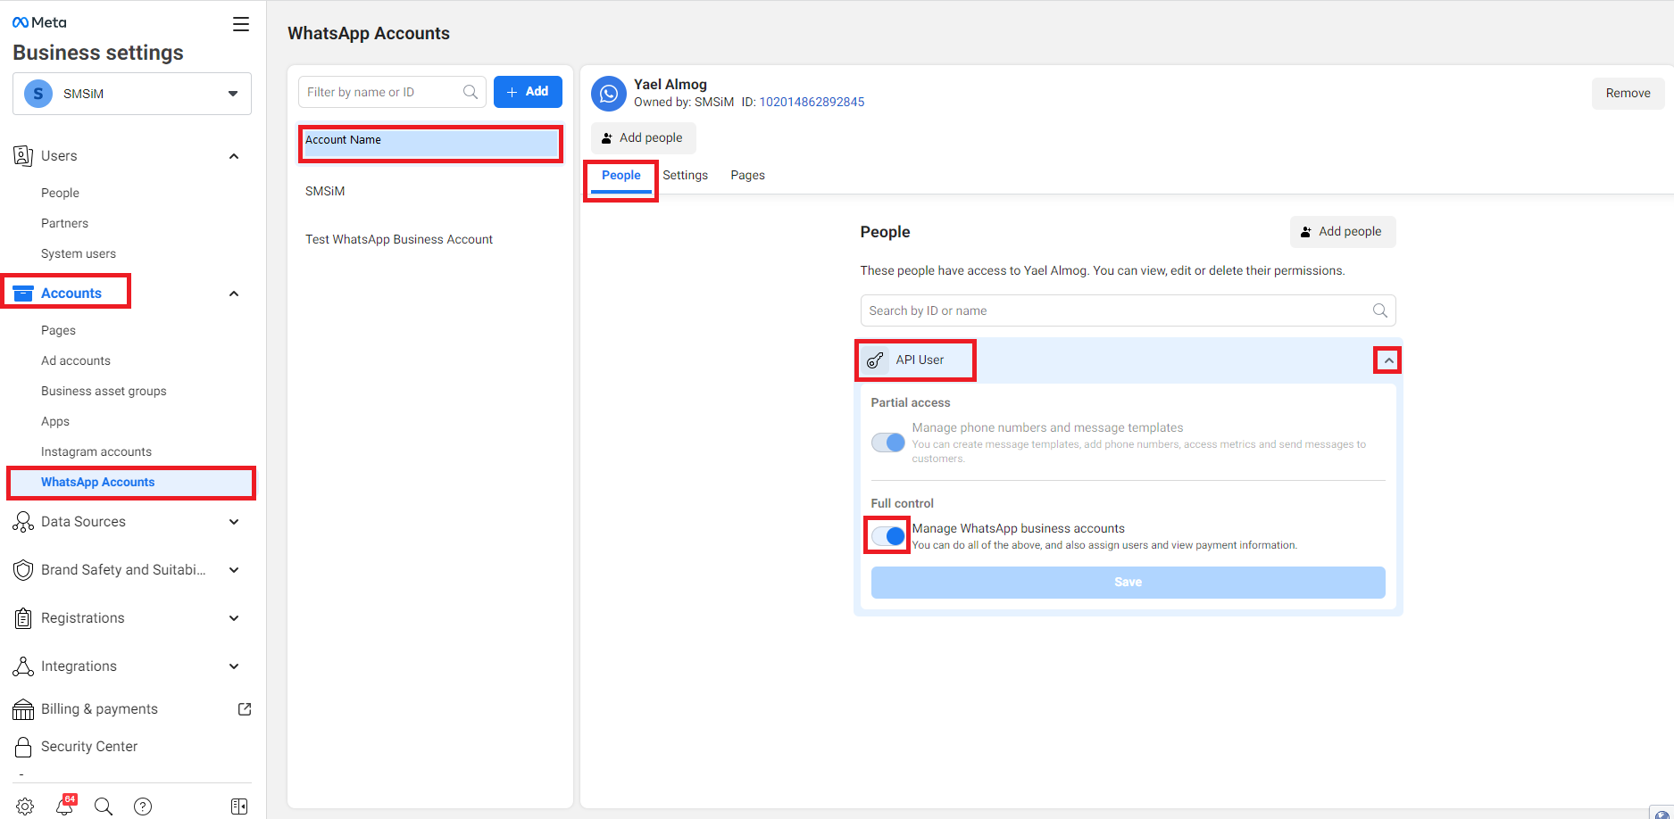Click the API User key icon
The image size is (1674, 819).
pos(876,360)
